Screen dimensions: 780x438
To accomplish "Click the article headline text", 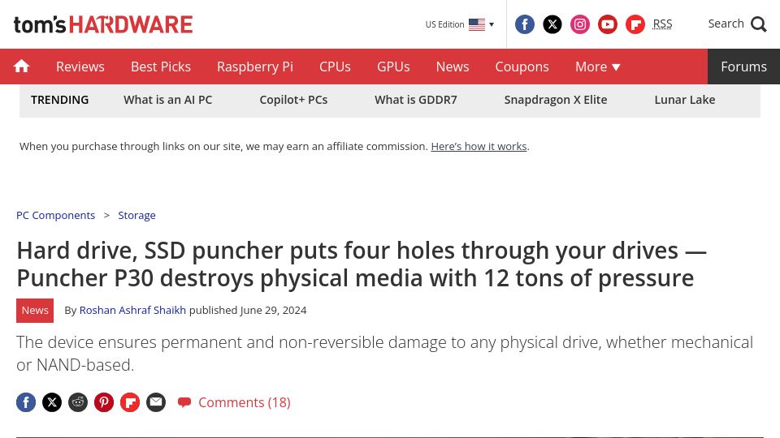I will click(x=362, y=264).
